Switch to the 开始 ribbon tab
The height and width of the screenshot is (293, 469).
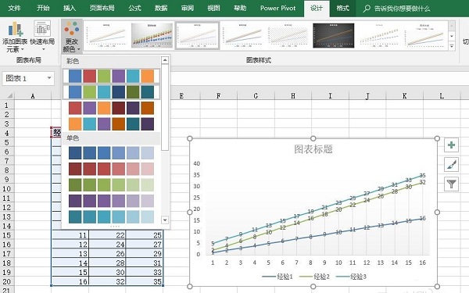pos(43,9)
